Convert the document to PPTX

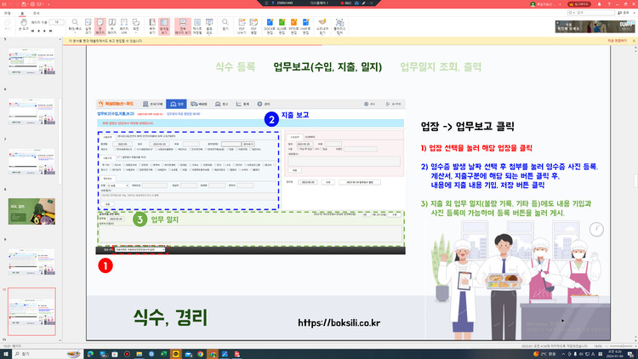click(x=293, y=26)
